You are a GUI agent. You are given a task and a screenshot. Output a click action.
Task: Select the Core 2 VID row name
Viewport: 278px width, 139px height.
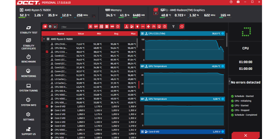pyautogui.click(x=60, y=114)
